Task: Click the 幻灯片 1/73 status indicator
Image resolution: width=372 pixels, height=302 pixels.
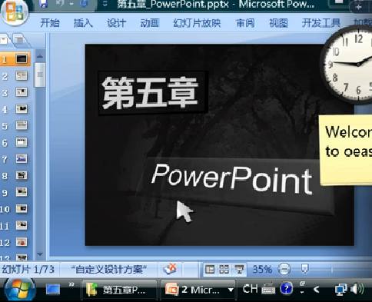Action: click(28, 270)
